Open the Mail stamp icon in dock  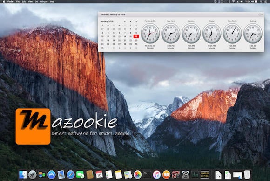coord(61,175)
